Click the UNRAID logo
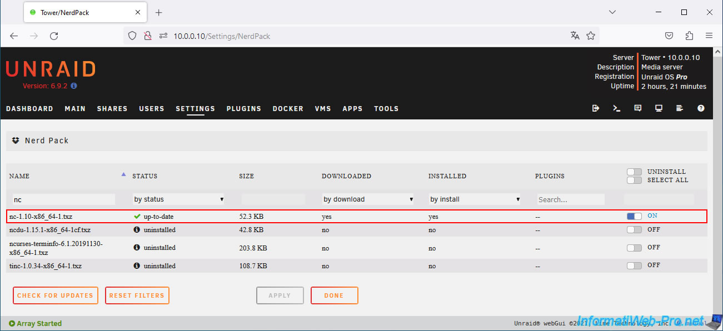723x331 pixels. (x=51, y=69)
